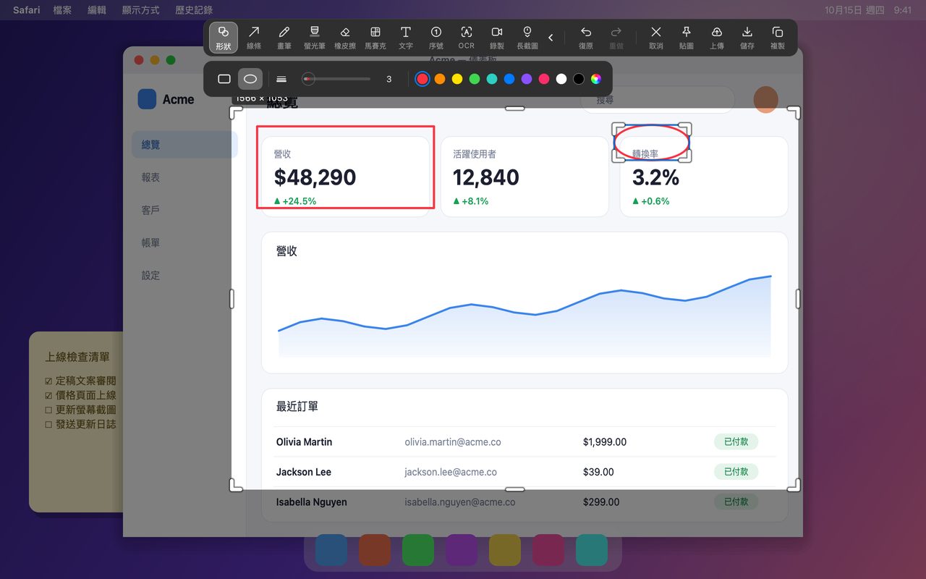Start 錄製 screen recording
The image size is (926, 579).
(497, 38)
